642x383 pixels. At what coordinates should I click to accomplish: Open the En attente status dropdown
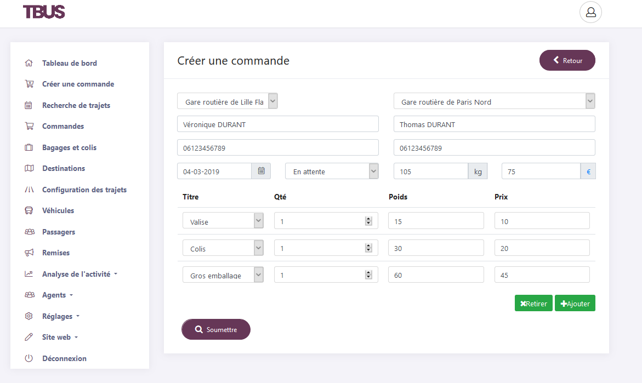[x=332, y=171]
